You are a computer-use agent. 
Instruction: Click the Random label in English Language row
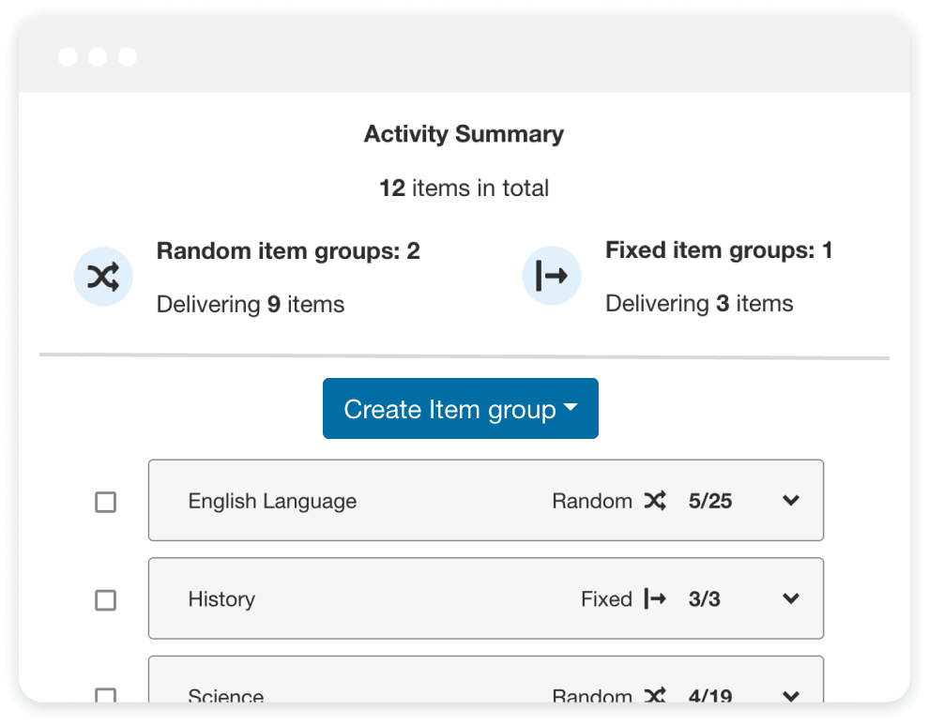(x=591, y=502)
